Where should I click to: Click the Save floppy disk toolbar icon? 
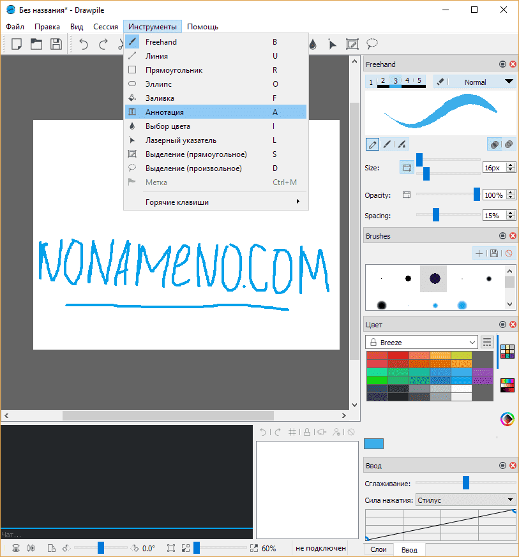(x=56, y=44)
